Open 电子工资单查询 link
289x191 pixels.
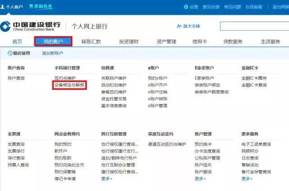pos(256,144)
